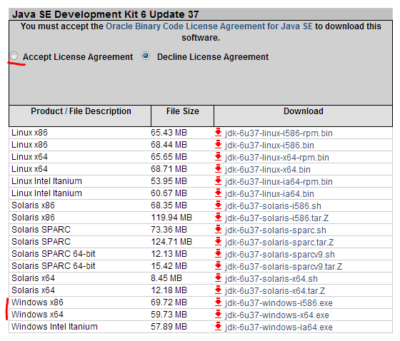400x341 pixels.
Task: Click the 69.72 MB file size
Action: tap(169, 302)
